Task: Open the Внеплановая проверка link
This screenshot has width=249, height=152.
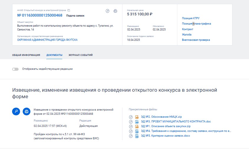Action: coord(196,40)
